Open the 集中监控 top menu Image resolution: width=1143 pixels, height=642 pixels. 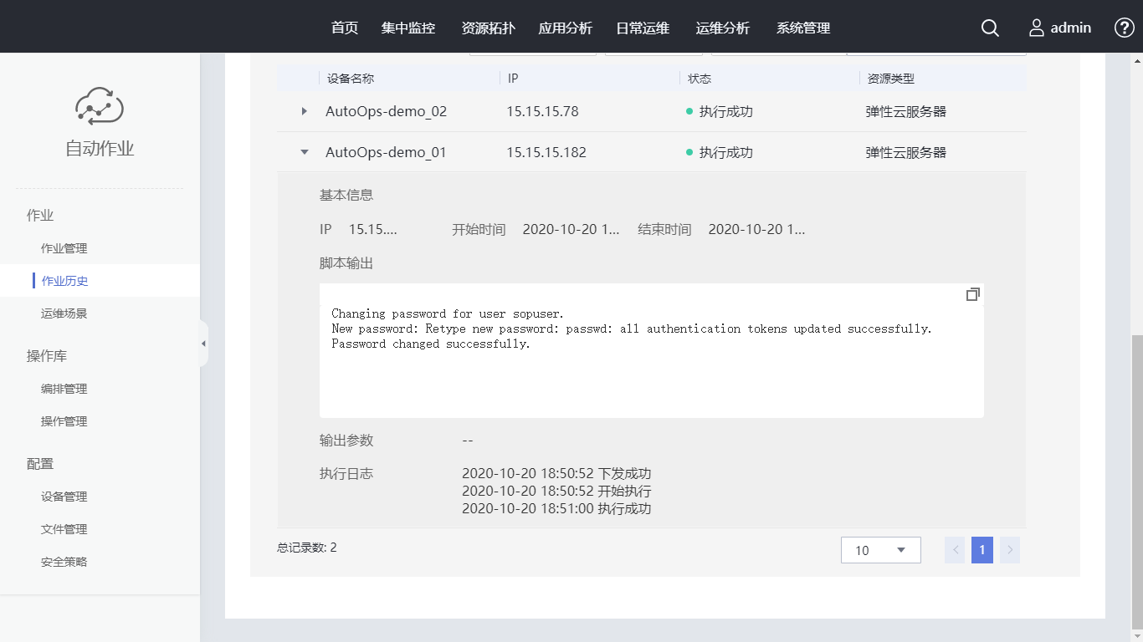(408, 28)
